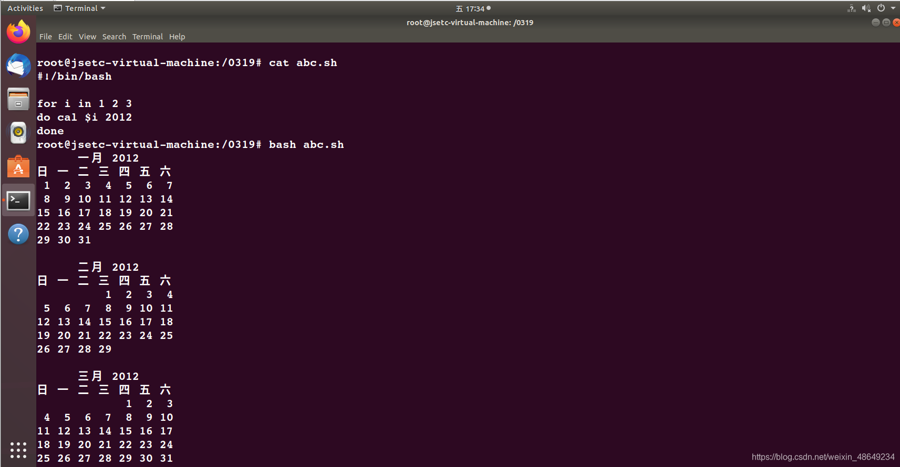
Task: Select the Terminal icon in dock
Action: (18, 200)
